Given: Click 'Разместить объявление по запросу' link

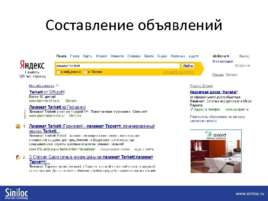Looking at the screenshot, I should [x=217, y=119].
